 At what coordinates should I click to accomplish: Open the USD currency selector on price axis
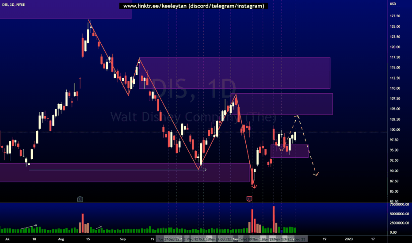click(x=393, y=4)
